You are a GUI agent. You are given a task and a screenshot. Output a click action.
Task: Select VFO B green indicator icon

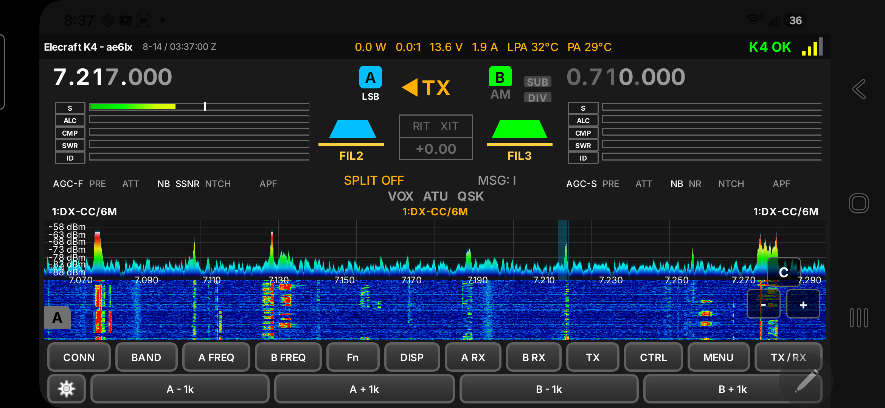[x=500, y=77]
